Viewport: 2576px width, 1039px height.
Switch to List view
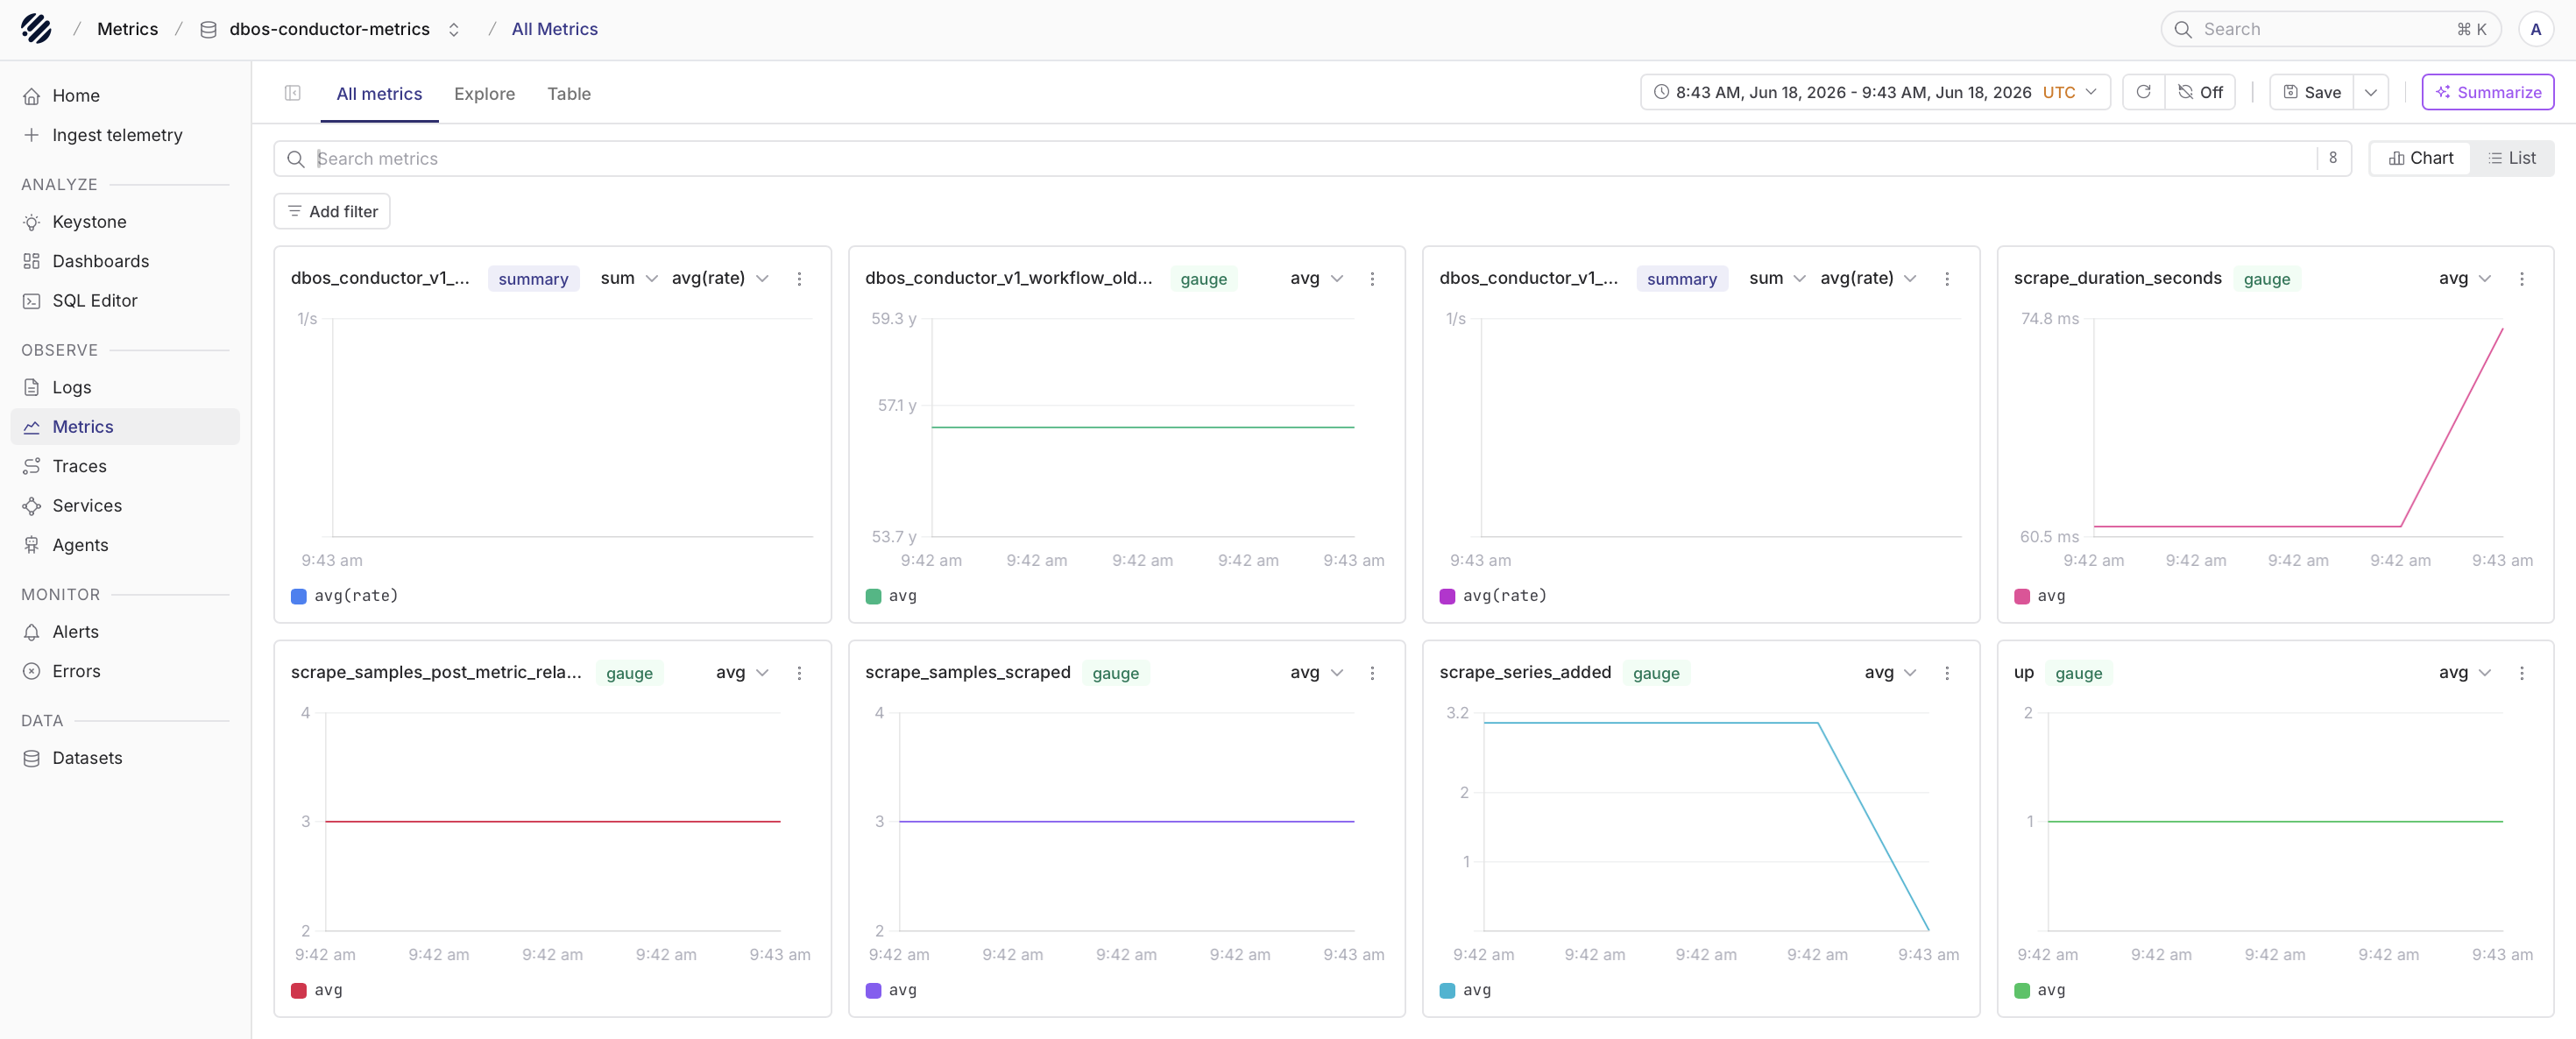(x=2511, y=158)
